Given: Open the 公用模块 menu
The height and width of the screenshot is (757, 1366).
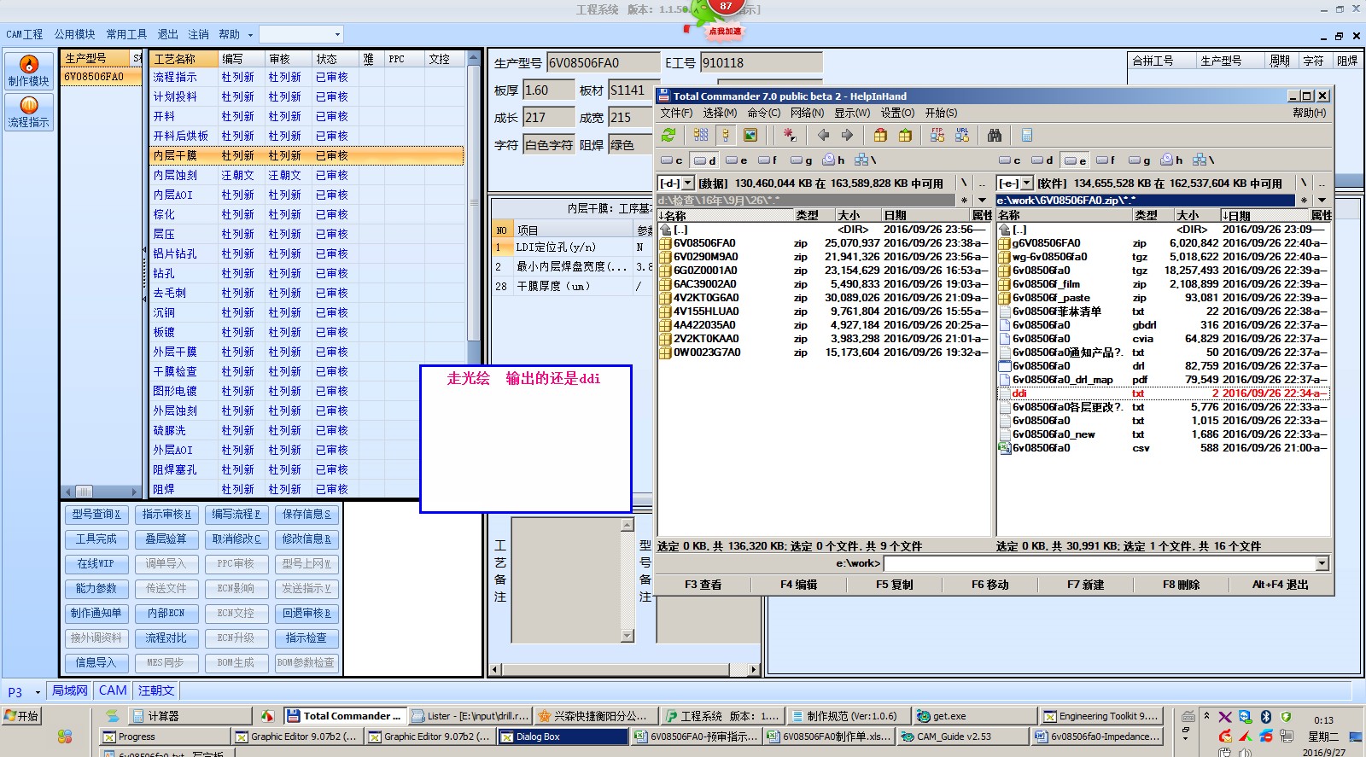Looking at the screenshot, I should [75, 34].
